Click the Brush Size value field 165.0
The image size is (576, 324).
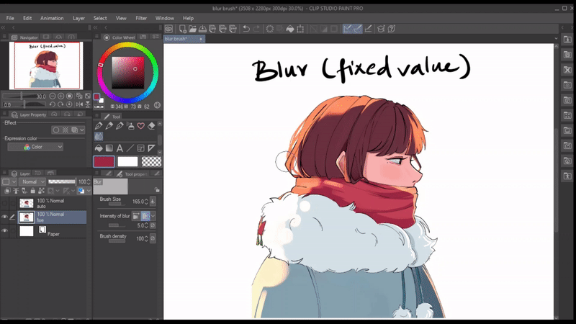[x=138, y=202]
